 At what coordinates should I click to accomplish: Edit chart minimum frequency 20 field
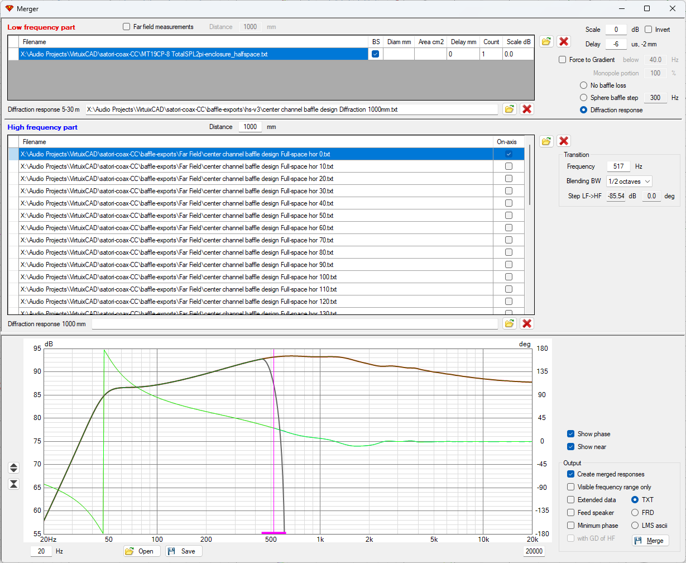(41, 551)
